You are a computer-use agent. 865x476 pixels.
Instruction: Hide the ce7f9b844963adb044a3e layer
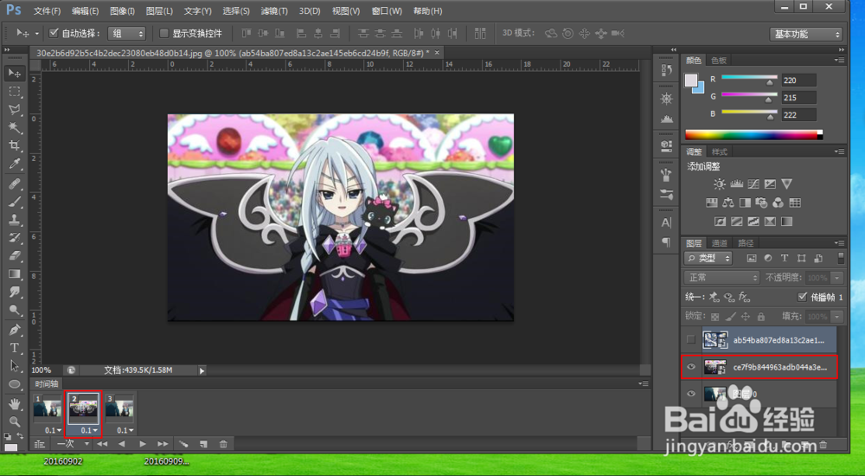coord(690,367)
